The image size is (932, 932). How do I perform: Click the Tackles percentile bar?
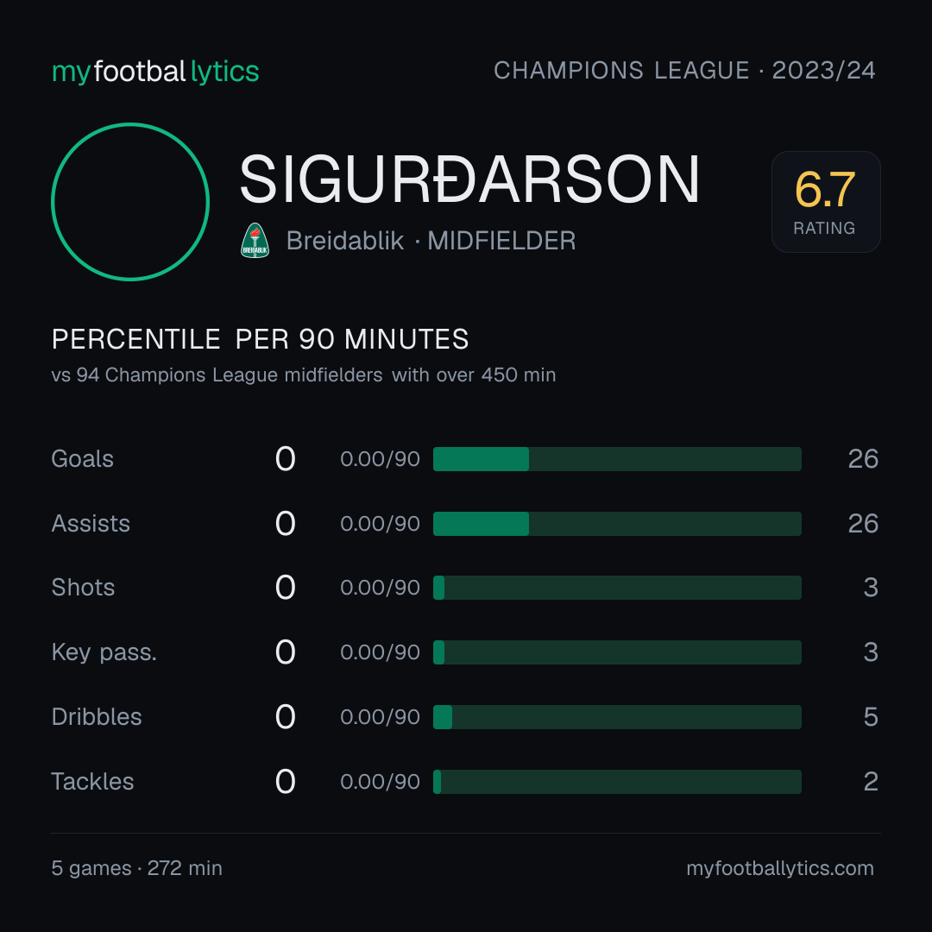[x=617, y=782]
